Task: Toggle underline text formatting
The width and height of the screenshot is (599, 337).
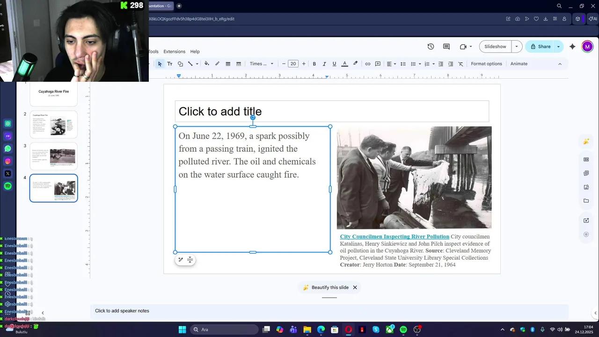Action: click(x=334, y=64)
